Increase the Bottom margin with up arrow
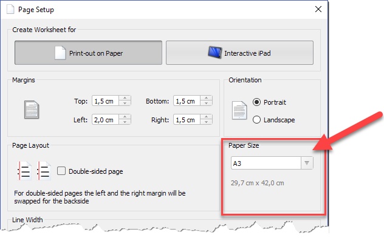 pyautogui.click(x=206, y=98)
